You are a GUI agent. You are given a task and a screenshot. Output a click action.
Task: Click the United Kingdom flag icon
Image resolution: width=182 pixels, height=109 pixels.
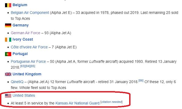(8, 74)
